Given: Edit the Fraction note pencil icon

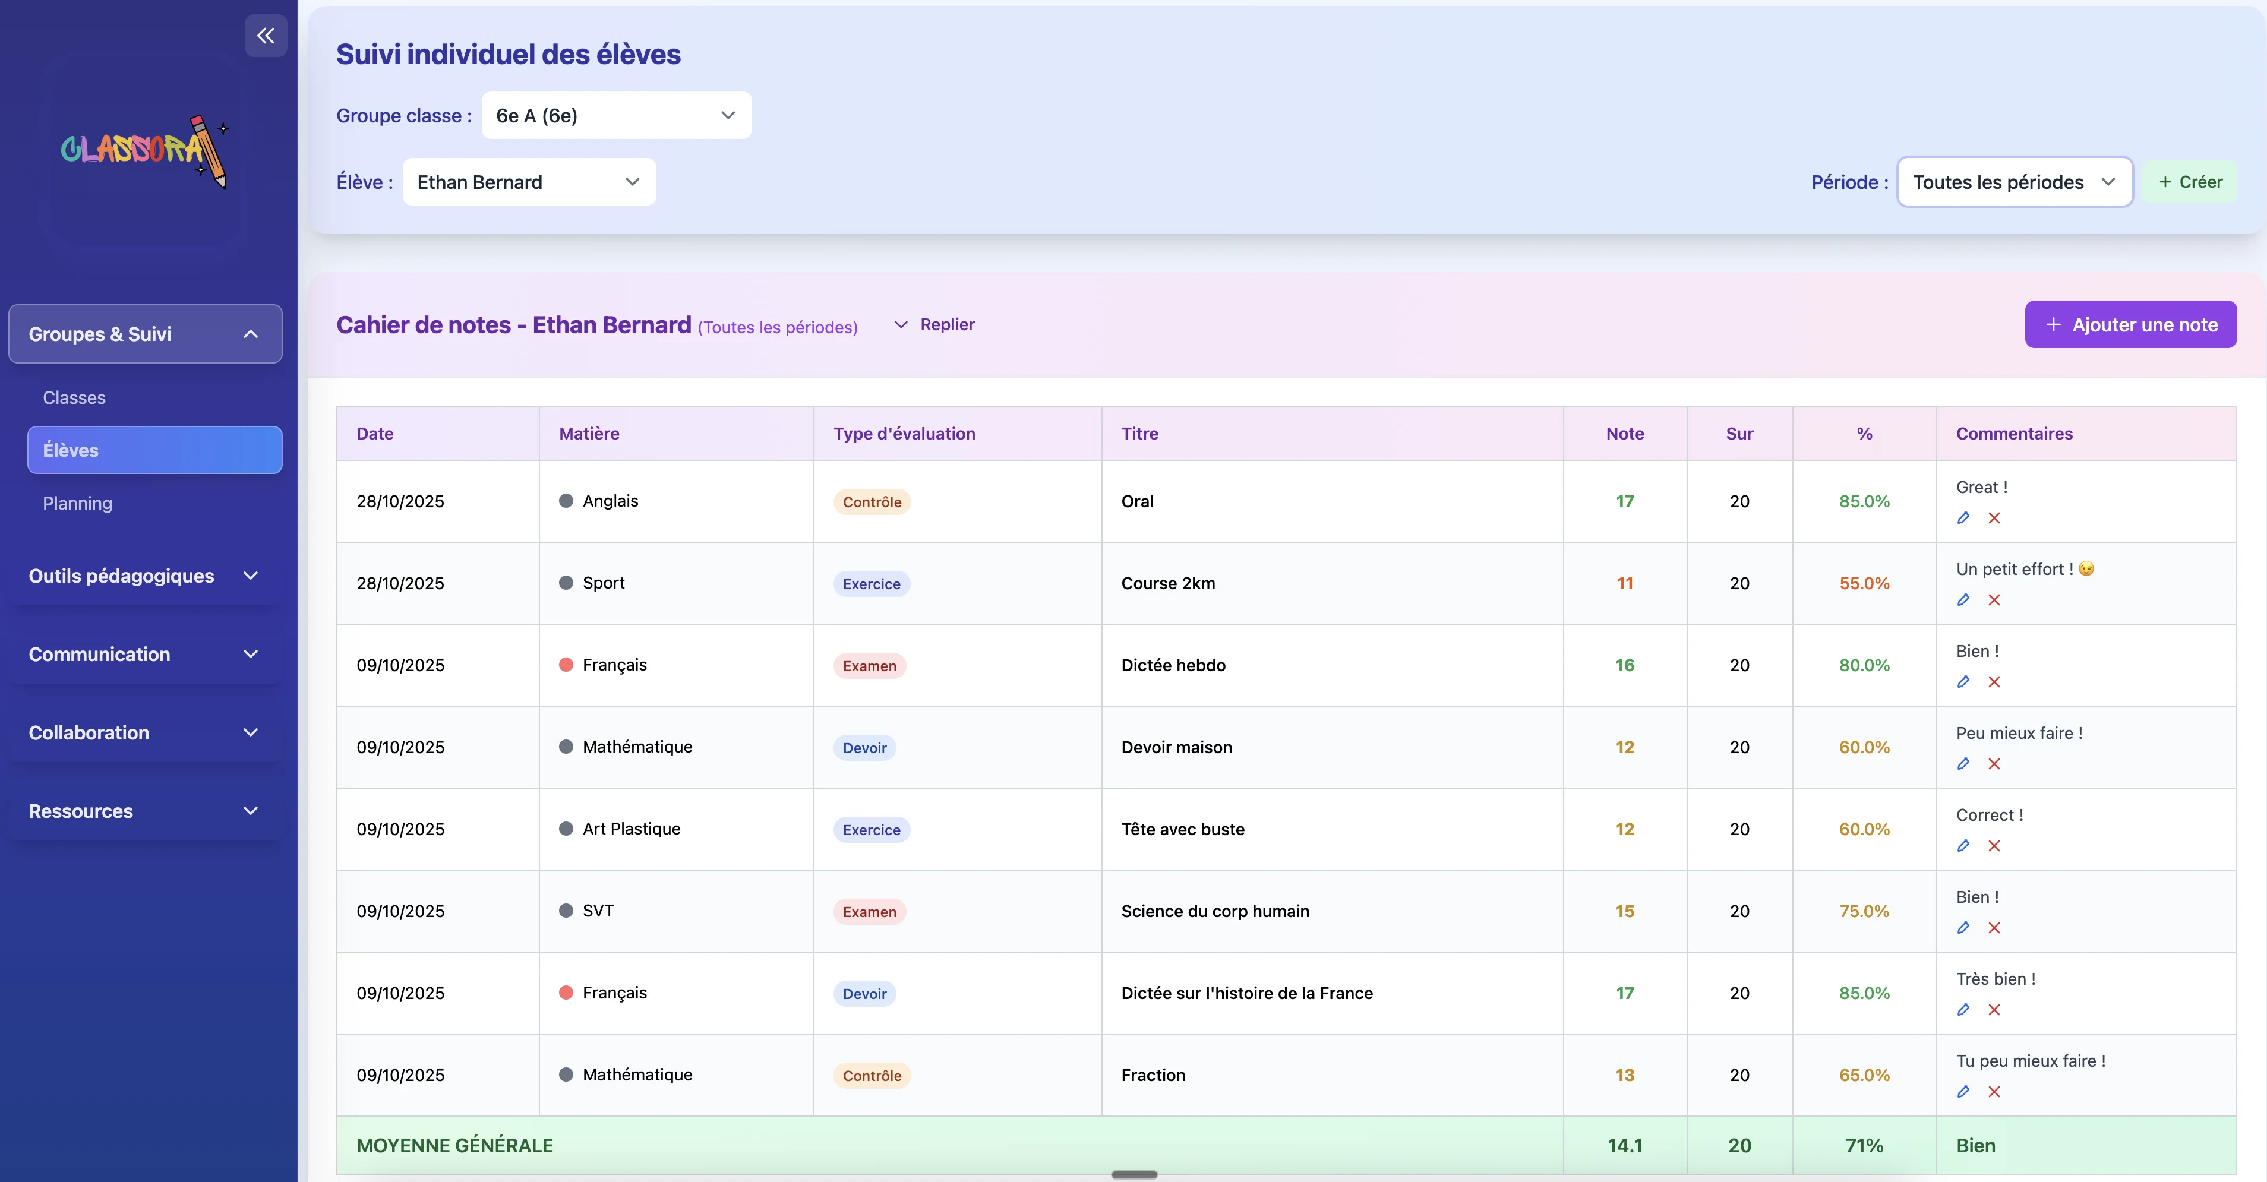Looking at the screenshot, I should (x=1963, y=1091).
